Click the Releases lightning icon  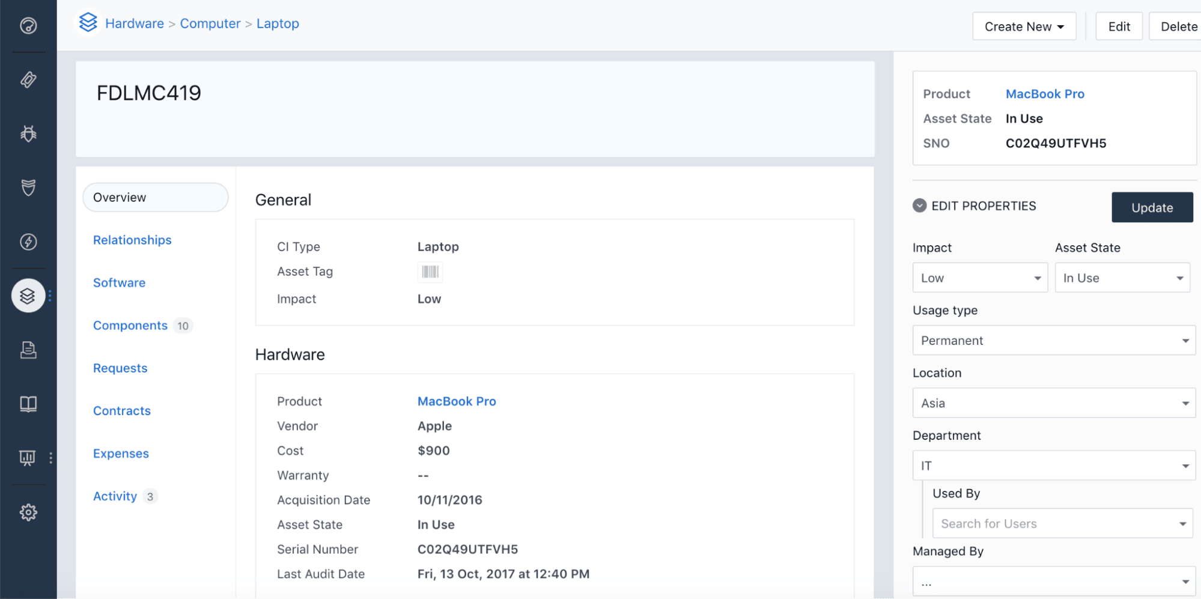(28, 242)
